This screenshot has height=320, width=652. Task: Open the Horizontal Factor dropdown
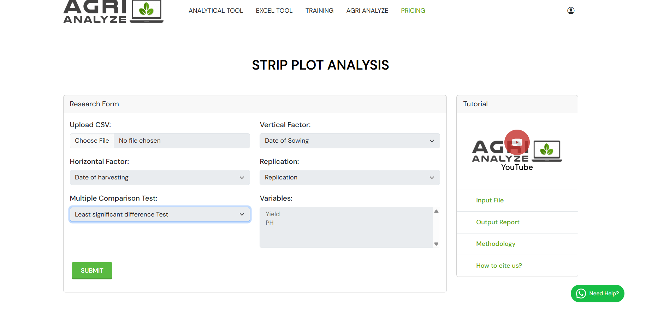[160, 177]
